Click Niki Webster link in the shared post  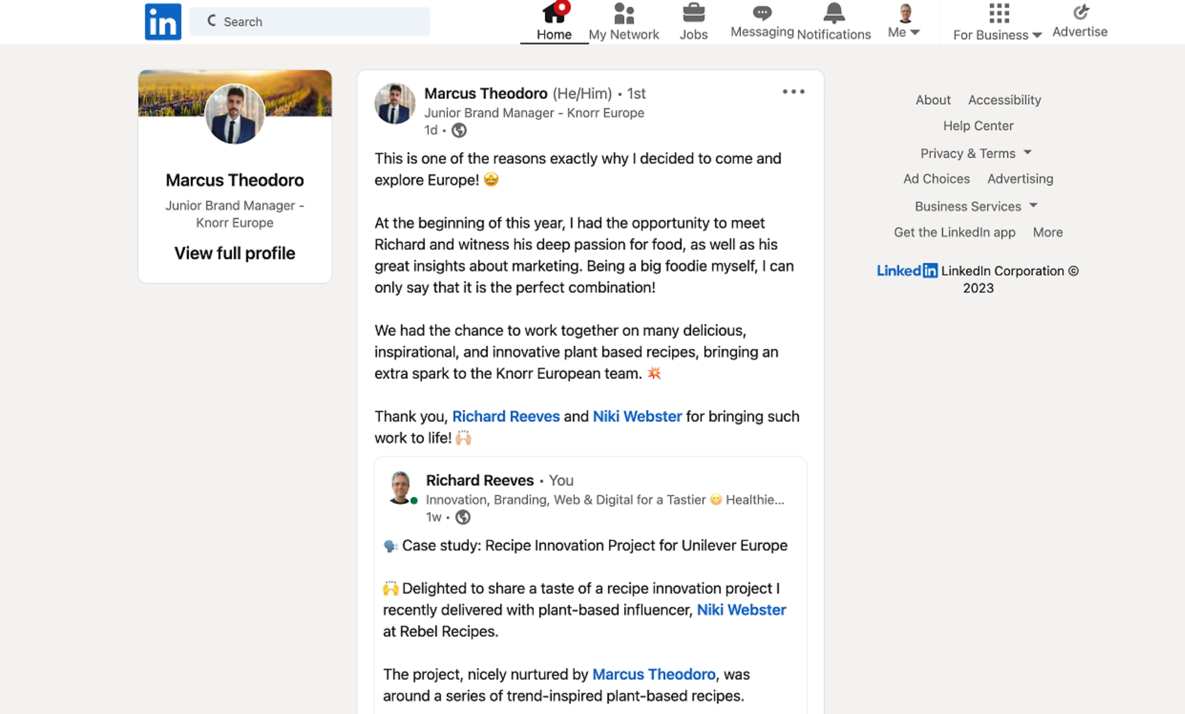tap(741, 610)
